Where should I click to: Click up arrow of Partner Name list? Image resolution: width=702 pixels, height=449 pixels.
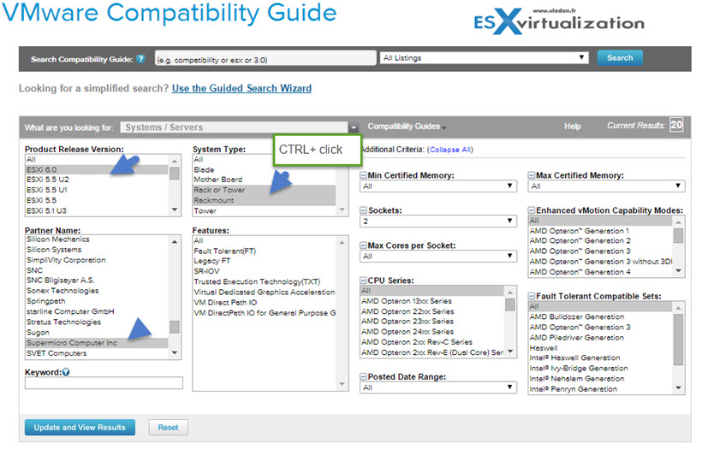(x=175, y=242)
